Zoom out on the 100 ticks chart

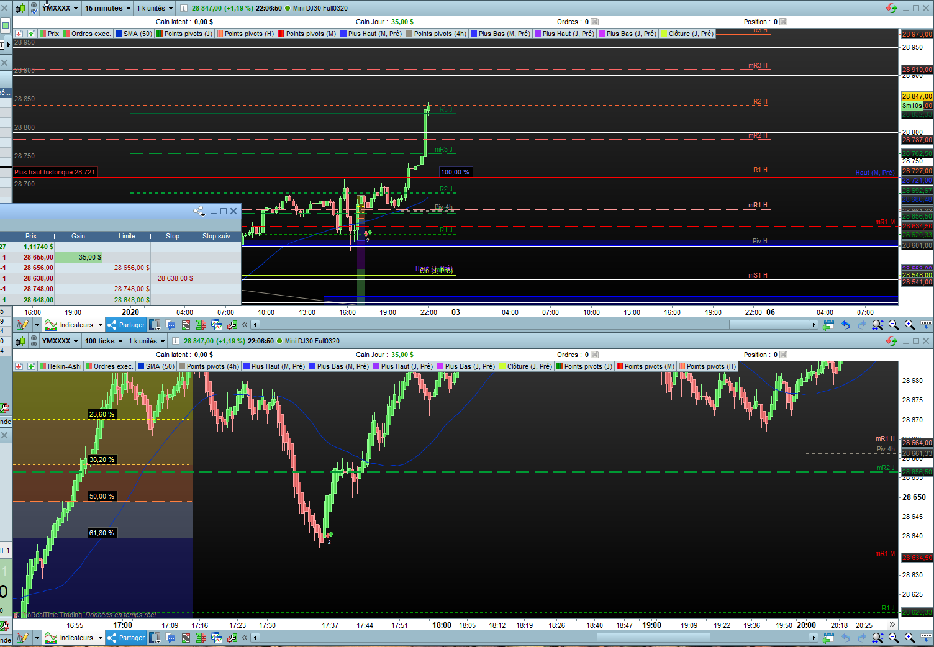point(894,638)
